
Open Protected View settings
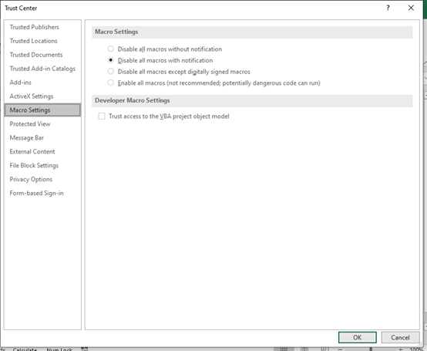[x=30, y=124]
